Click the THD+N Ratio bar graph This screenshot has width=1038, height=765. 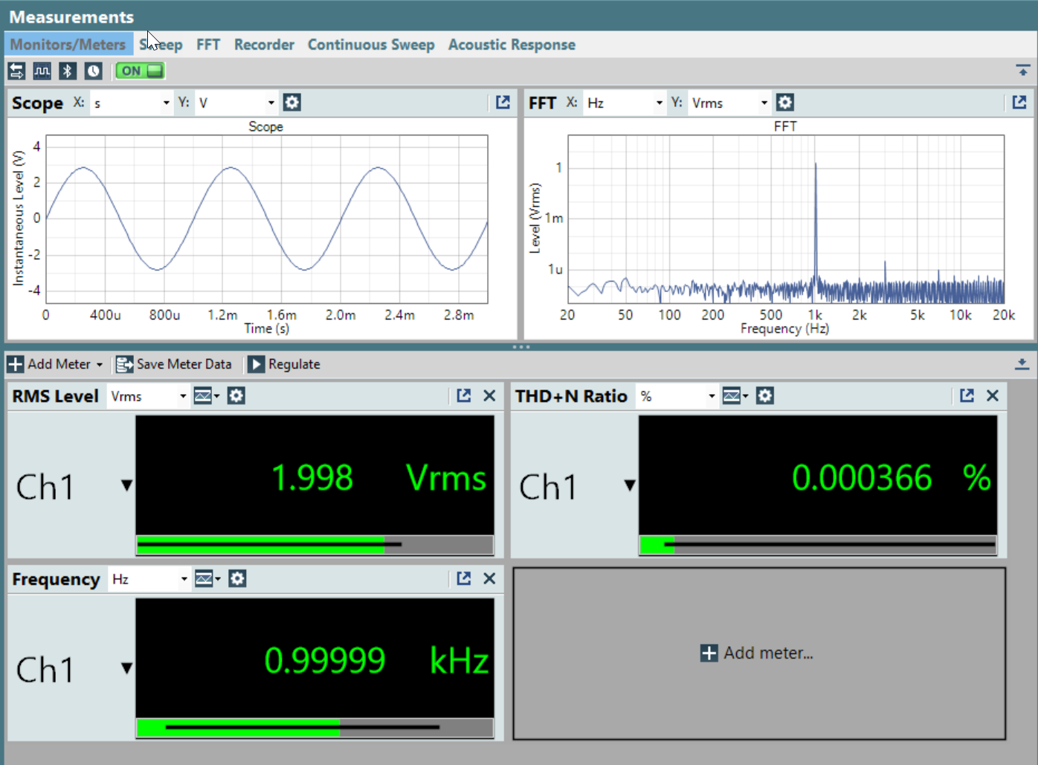tap(818, 545)
